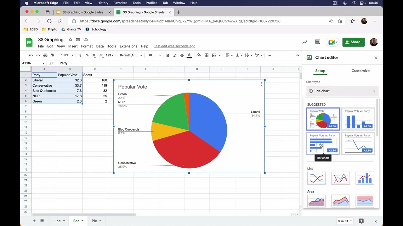Screen dimensions: 403x226
Task: Switch to the Customize tab
Action: pyautogui.click(x=360, y=71)
